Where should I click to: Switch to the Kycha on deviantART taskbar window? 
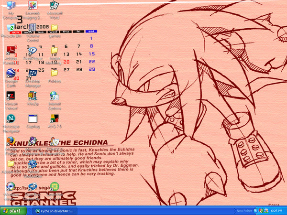tap(55, 211)
